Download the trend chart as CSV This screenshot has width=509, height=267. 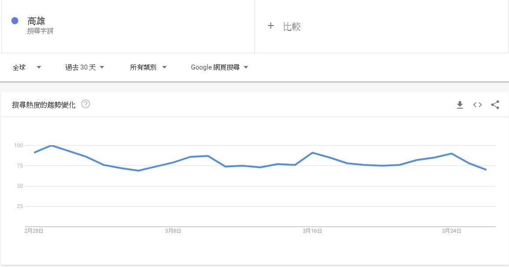pos(460,105)
